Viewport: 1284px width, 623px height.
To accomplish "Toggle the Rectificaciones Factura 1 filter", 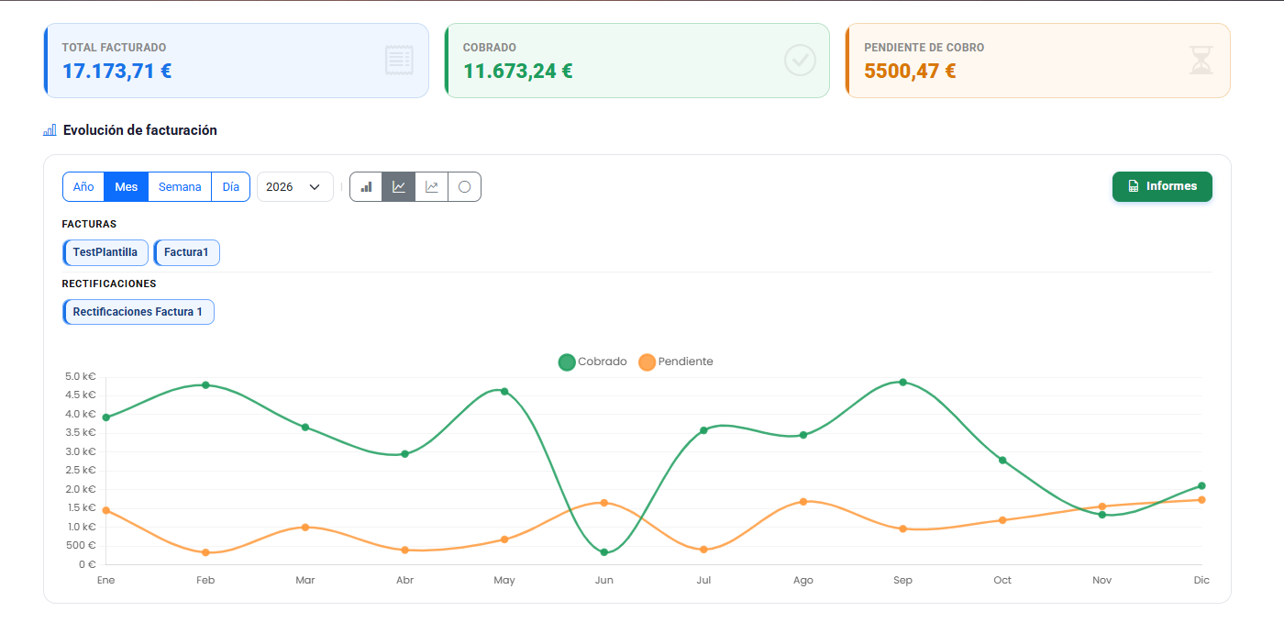I will (x=138, y=312).
